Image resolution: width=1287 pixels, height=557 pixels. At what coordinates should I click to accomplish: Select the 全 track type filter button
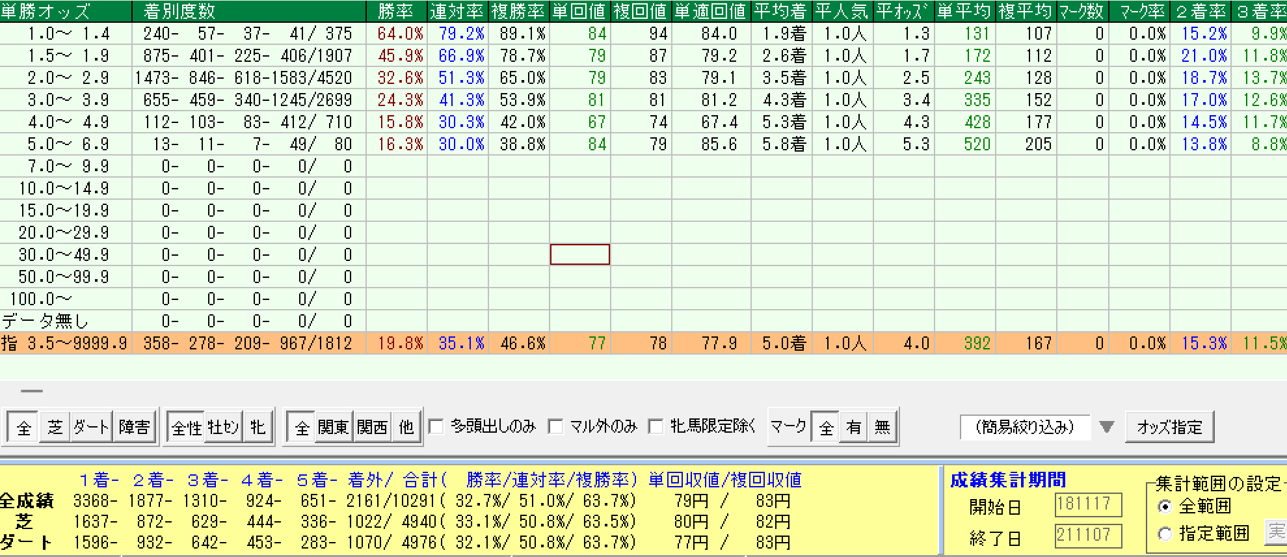pos(24,428)
